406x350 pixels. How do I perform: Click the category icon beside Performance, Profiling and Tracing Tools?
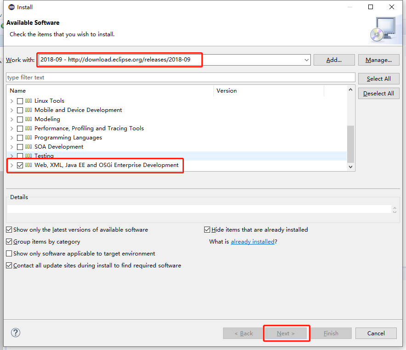tap(29, 128)
